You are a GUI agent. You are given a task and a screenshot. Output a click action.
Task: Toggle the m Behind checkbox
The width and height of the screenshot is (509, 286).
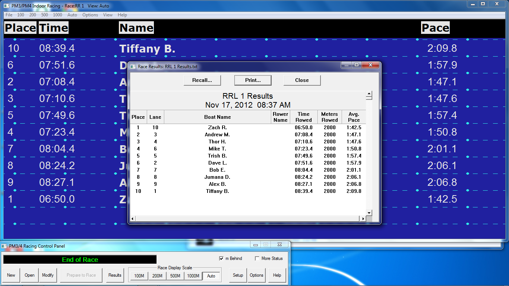point(221,258)
